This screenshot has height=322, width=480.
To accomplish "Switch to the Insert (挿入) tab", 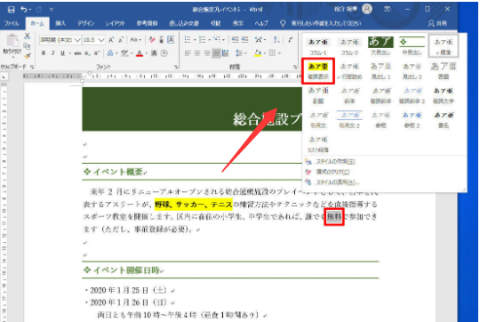I will click(x=60, y=24).
